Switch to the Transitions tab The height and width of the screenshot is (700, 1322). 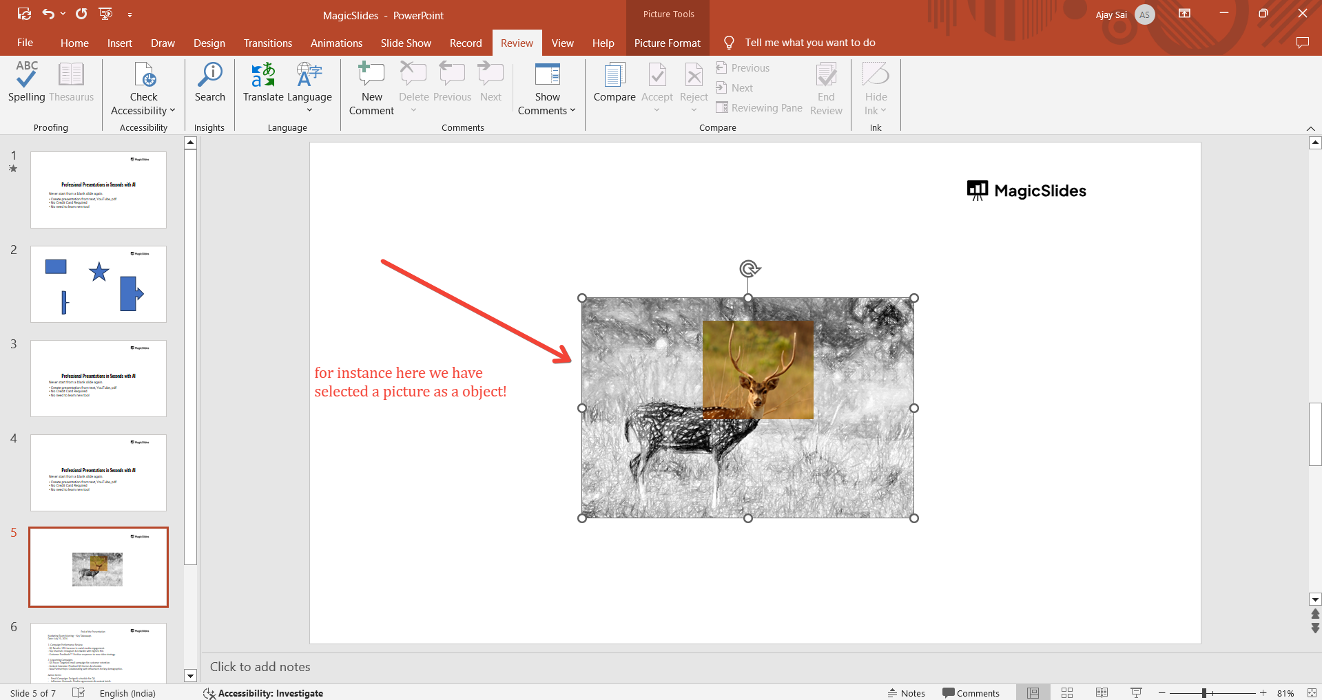pyautogui.click(x=267, y=43)
